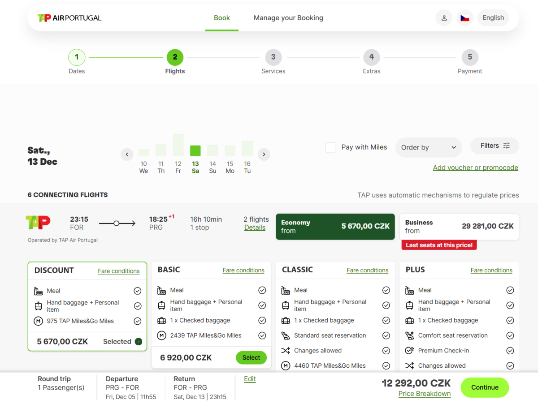Show previous dates with left arrow

pyautogui.click(x=127, y=155)
